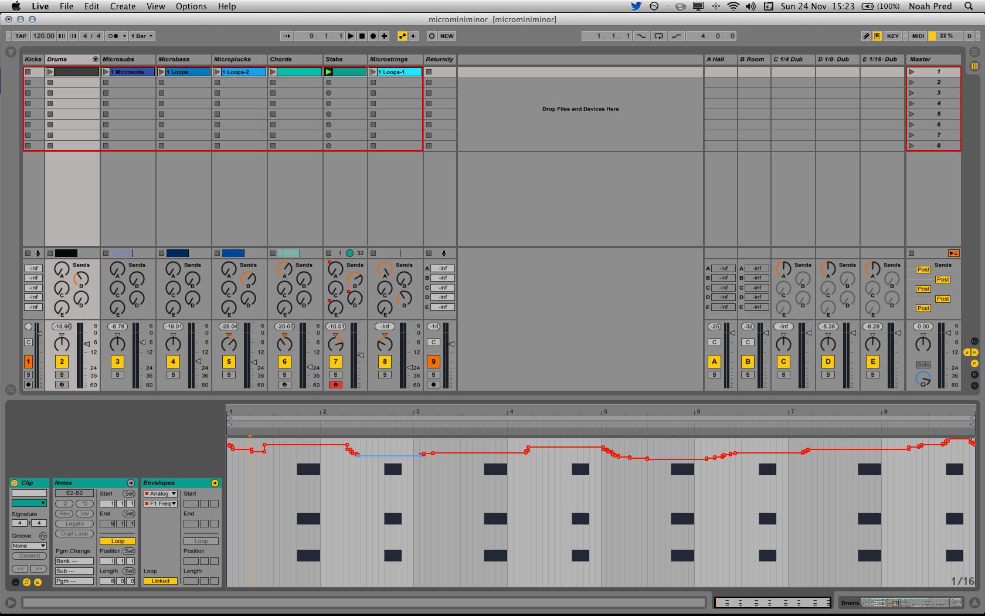This screenshot has width=985, height=616.
Task: Switch to Session view icon
Action: click(974, 66)
